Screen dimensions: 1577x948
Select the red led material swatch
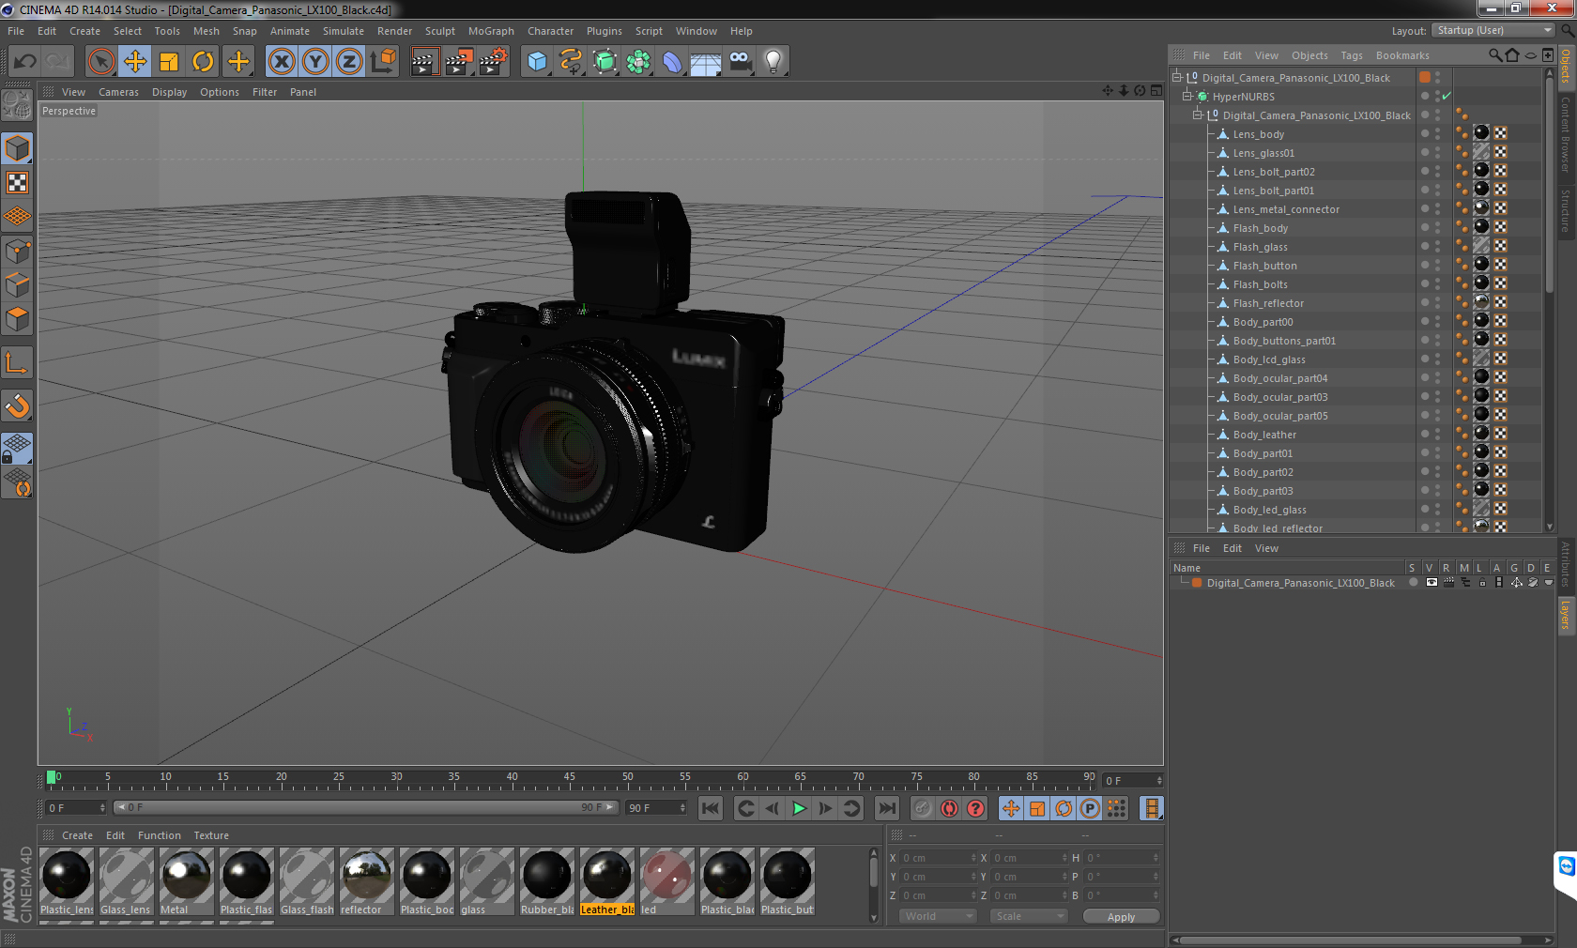[x=667, y=881]
